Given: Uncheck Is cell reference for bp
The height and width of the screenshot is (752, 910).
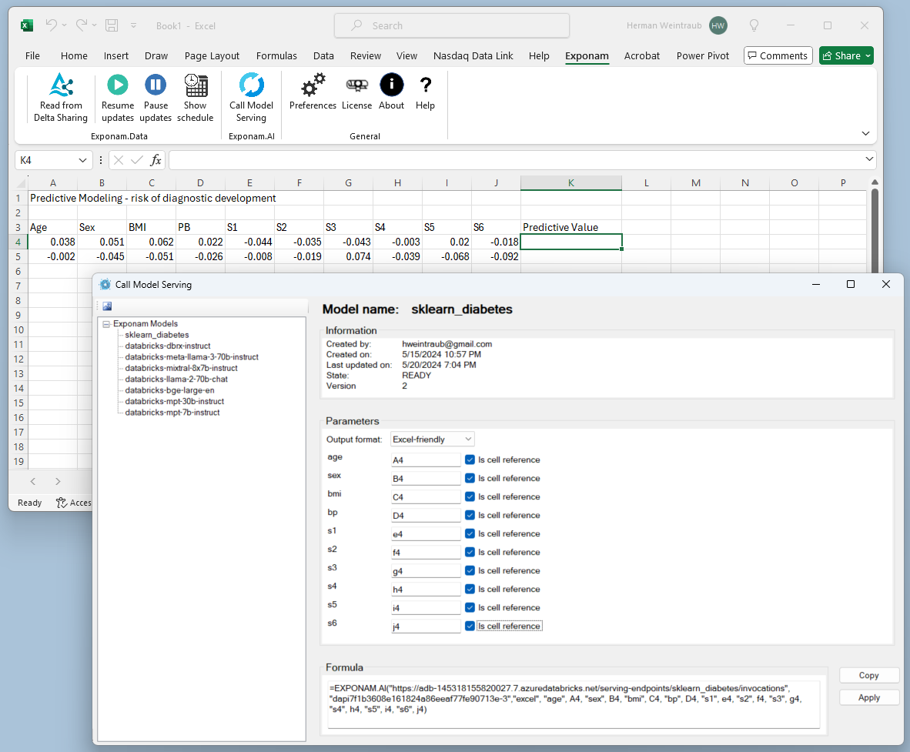Looking at the screenshot, I should tap(470, 515).
